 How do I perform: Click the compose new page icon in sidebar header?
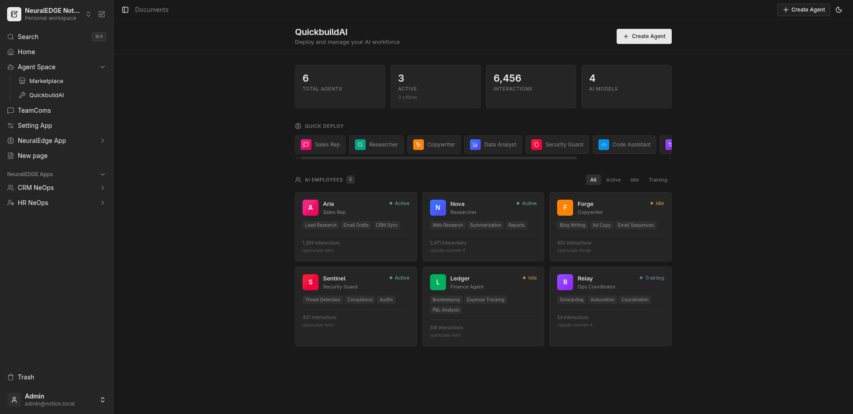coord(102,14)
